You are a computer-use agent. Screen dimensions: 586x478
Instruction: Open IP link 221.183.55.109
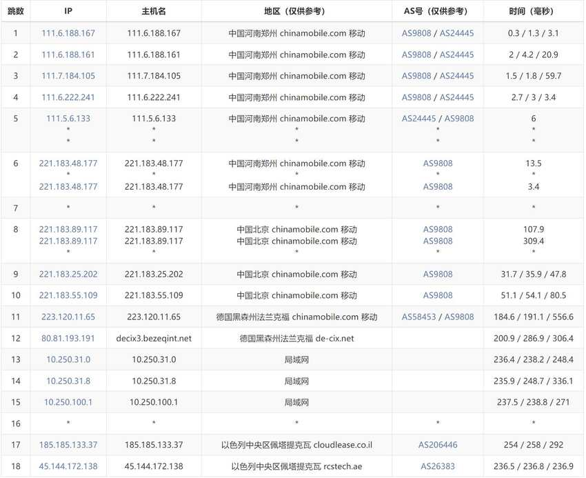tap(68, 295)
